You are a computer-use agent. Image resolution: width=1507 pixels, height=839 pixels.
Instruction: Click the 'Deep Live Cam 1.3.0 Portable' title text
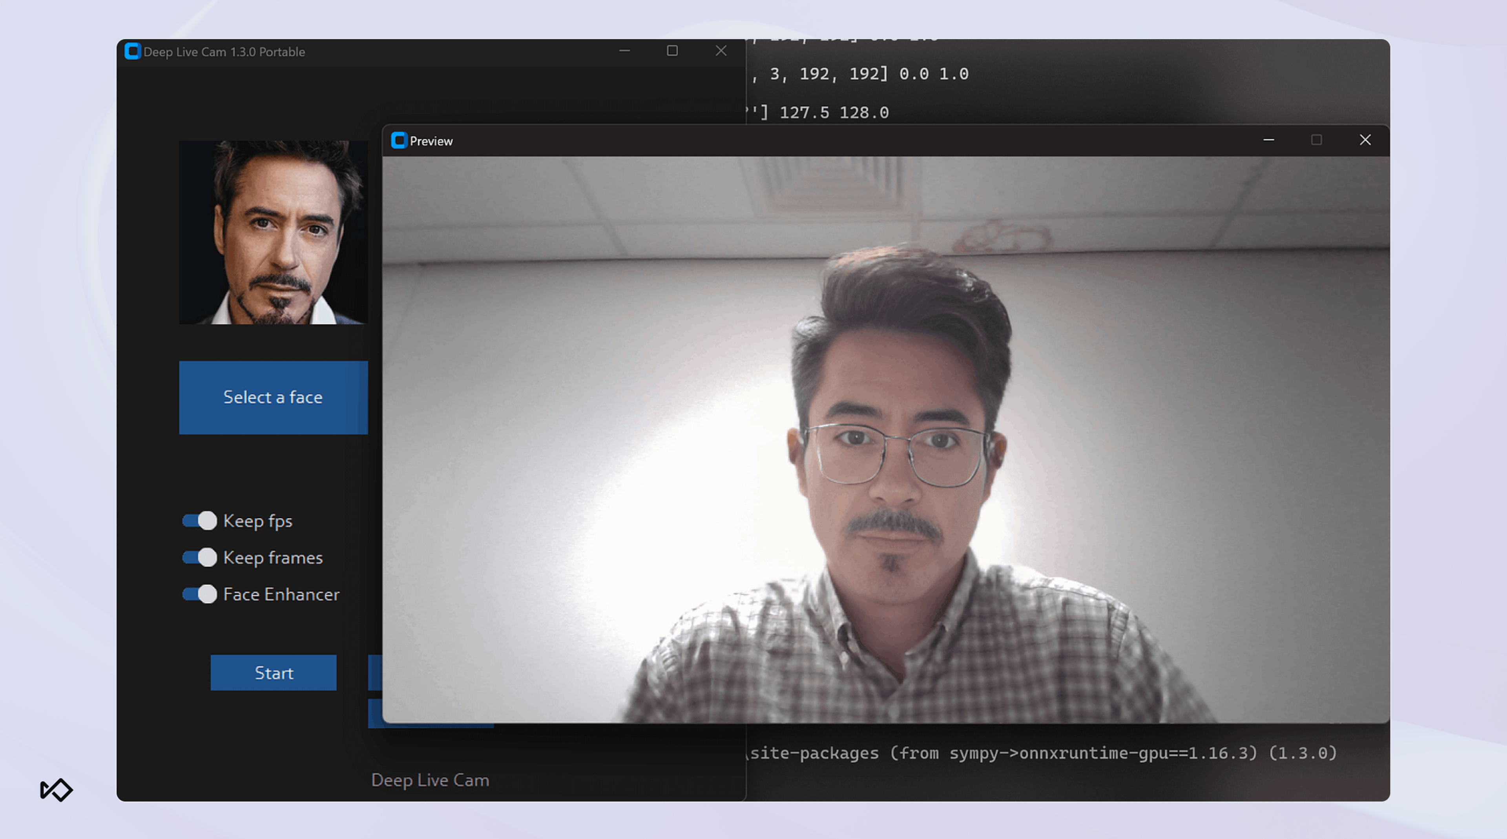(x=224, y=51)
